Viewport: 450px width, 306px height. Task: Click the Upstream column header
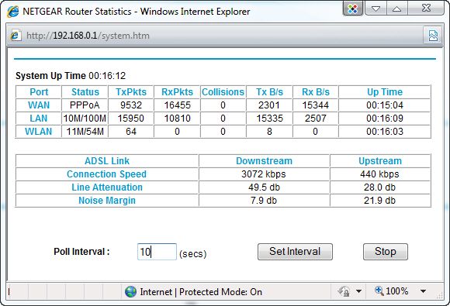tap(380, 160)
